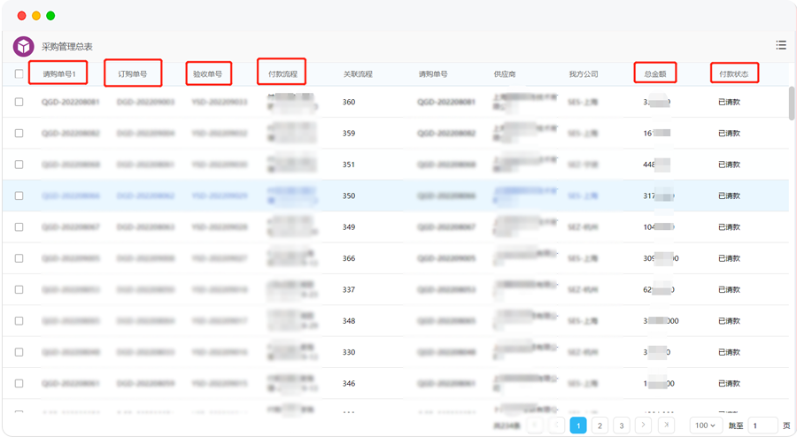Tick the checkbox of highlighted row 350
797x437 pixels.
[19, 195]
